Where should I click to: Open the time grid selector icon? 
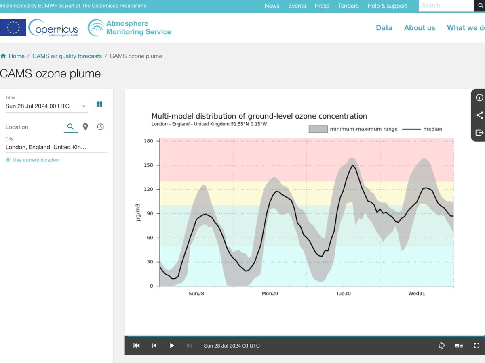(99, 104)
